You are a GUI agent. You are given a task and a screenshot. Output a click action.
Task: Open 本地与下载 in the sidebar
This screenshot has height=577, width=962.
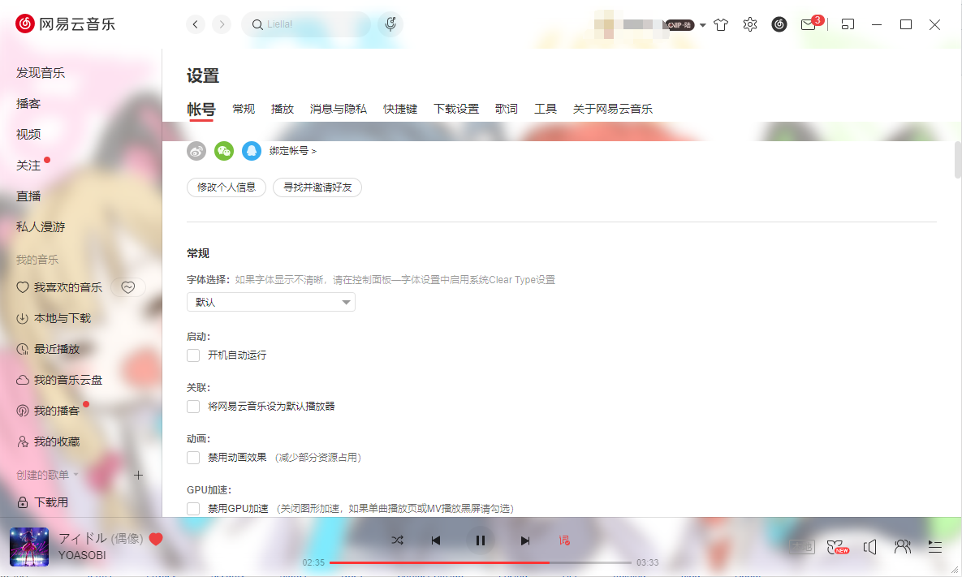(62, 318)
